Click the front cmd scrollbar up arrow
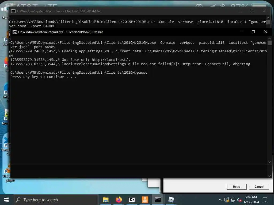Viewport: 274px width, 205px height. [x=269, y=38]
